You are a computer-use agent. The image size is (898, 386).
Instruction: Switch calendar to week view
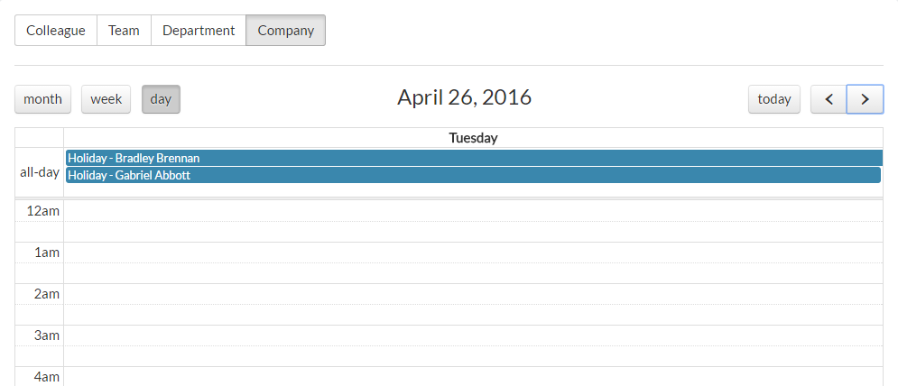tap(106, 99)
